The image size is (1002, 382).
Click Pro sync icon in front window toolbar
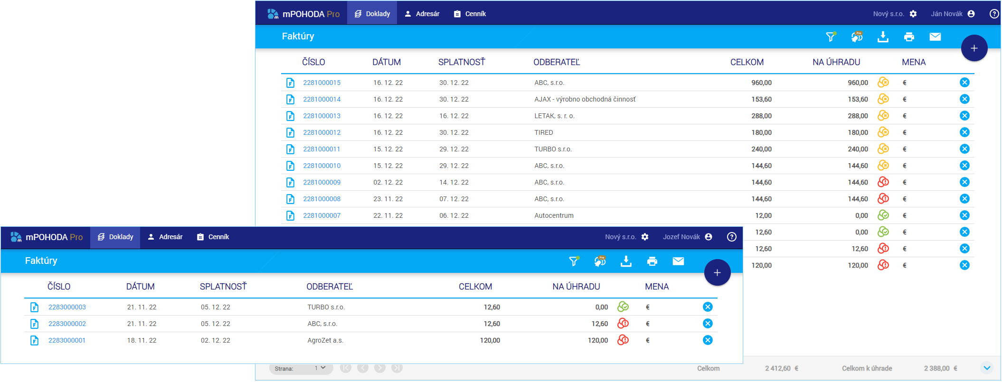[x=600, y=261]
